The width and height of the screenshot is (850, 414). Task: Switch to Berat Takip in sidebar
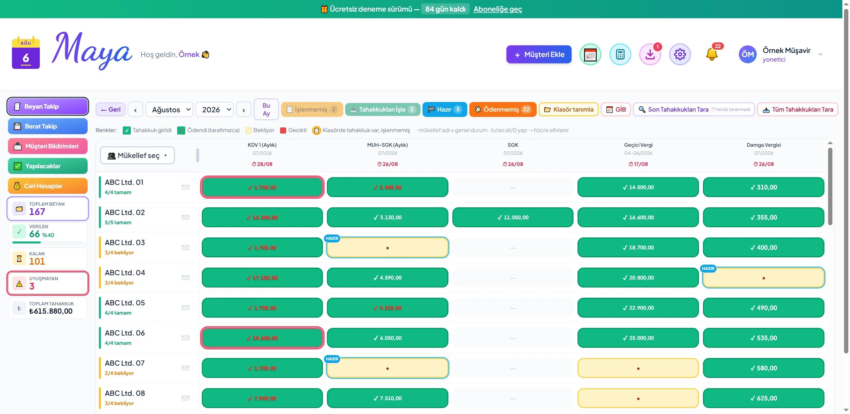48,126
